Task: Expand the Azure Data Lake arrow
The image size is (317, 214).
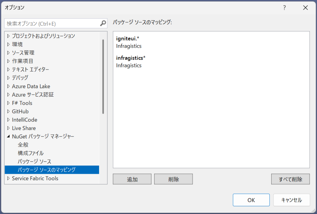Action: 8,86
